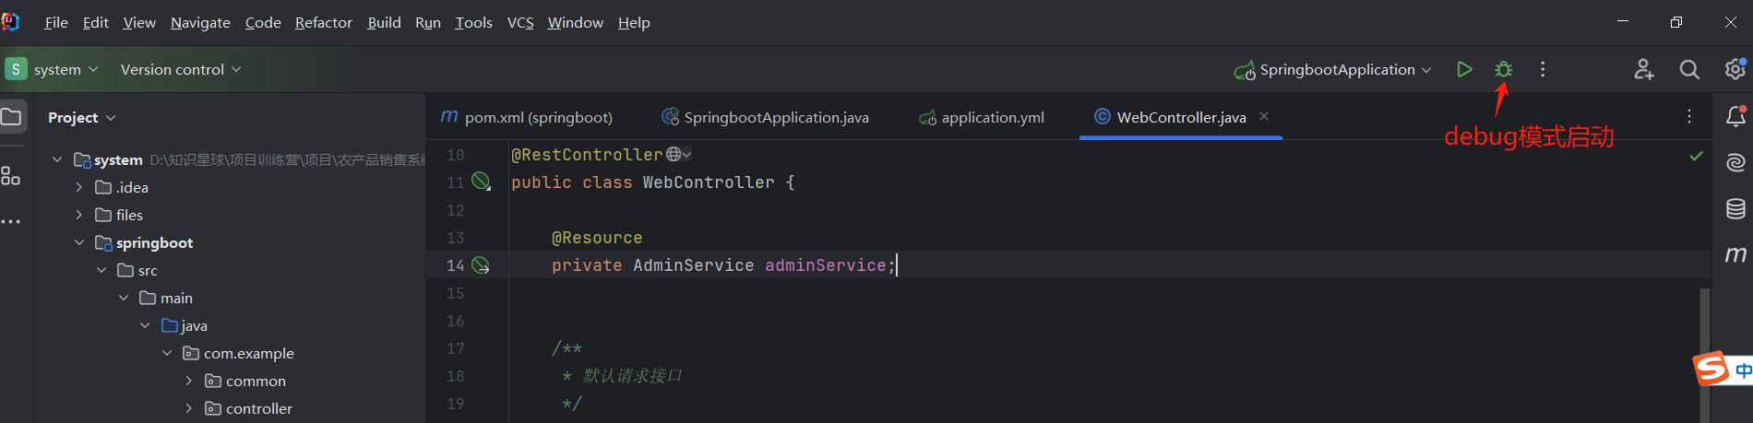The width and height of the screenshot is (1753, 423).
Task: Click the injection gutter icon on line 14
Action: (481, 265)
